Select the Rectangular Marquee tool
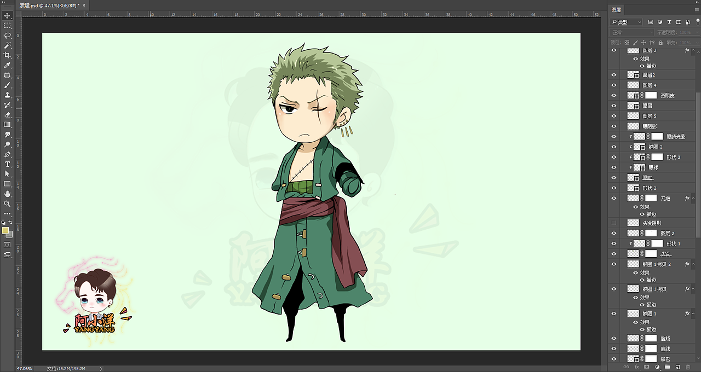Screen dimensions: 701x372 pos(7,26)
